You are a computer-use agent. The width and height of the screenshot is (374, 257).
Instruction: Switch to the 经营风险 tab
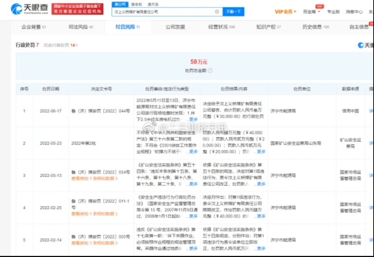tap(128, 27)
